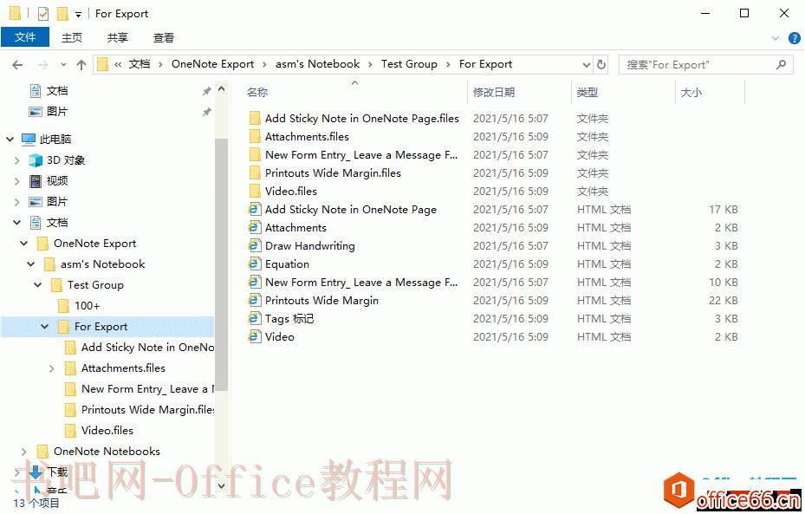Image resolution: width=805 pixels, height=514 pixels.
Task: Open the 下载 folder in sidebar
Action: click(57, 472)
